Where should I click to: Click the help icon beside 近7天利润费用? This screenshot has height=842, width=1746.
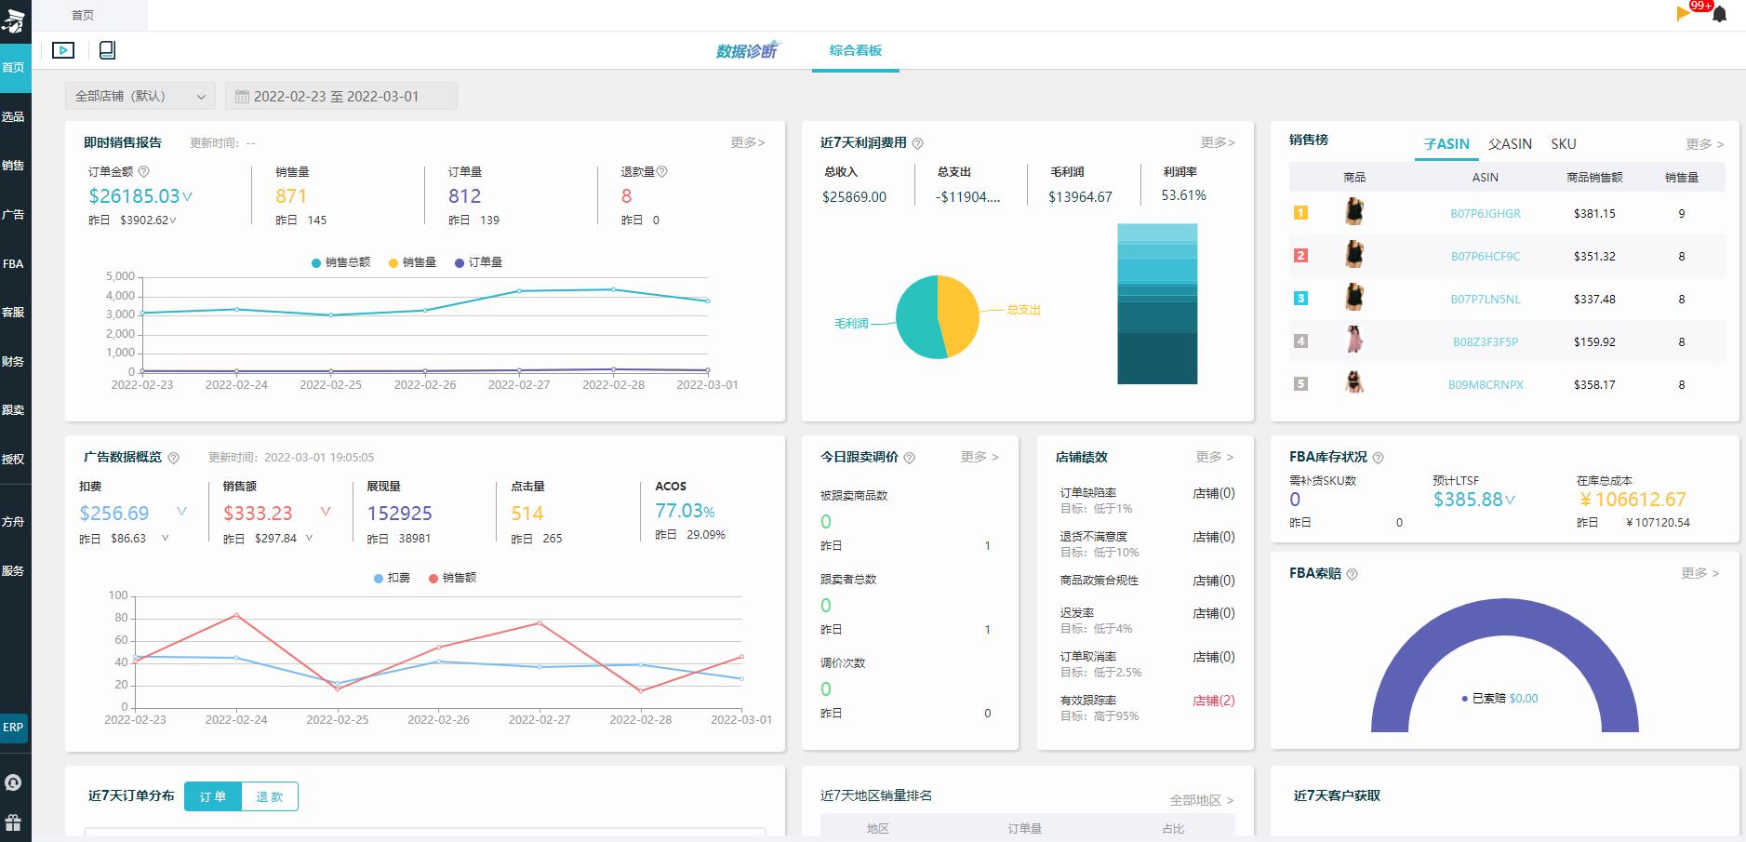pos(917,143)
